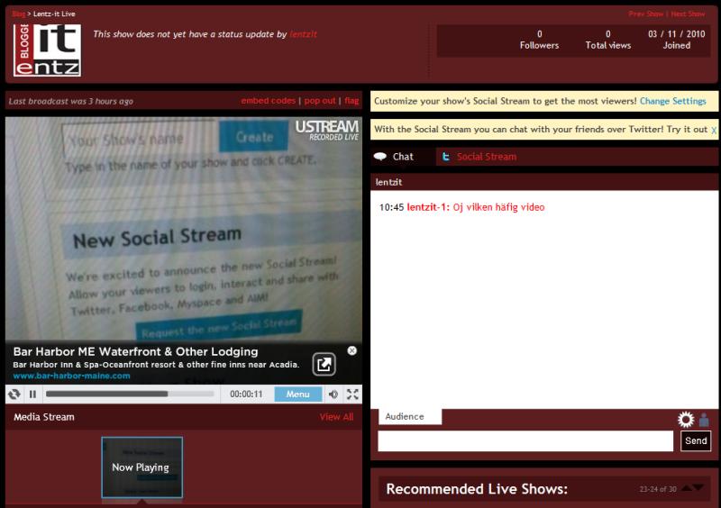Click the video progress seek bar

coord(130,395)
